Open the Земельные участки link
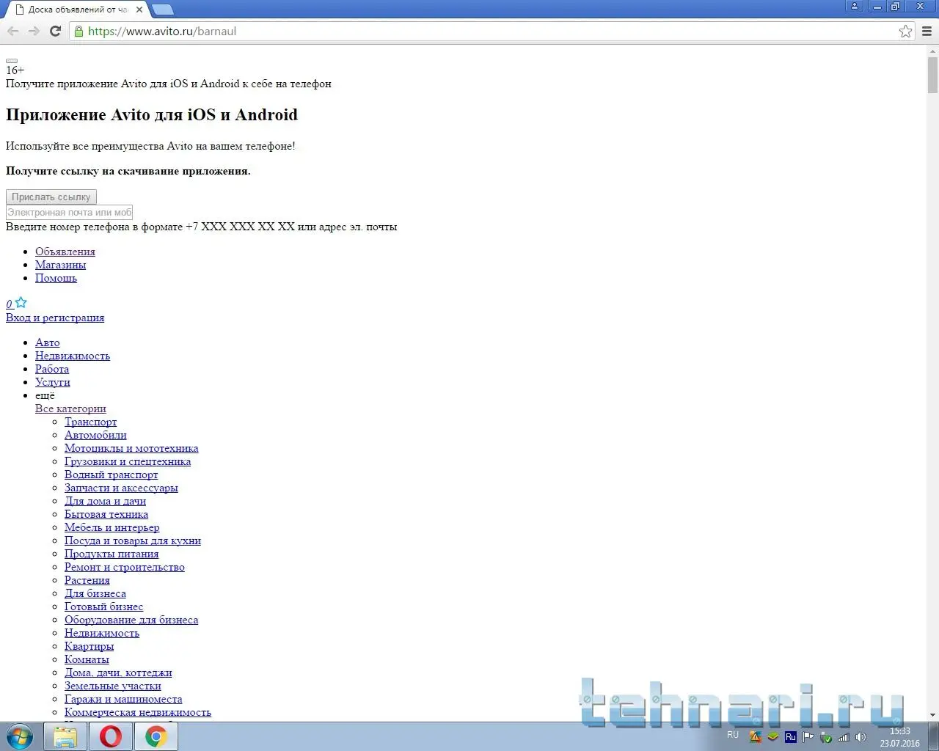 click(113, 686)
